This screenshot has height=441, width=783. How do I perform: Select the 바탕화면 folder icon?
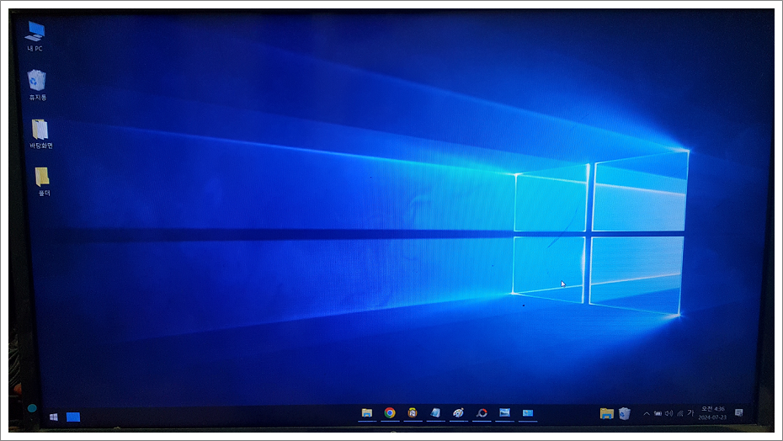coord(40,134)
